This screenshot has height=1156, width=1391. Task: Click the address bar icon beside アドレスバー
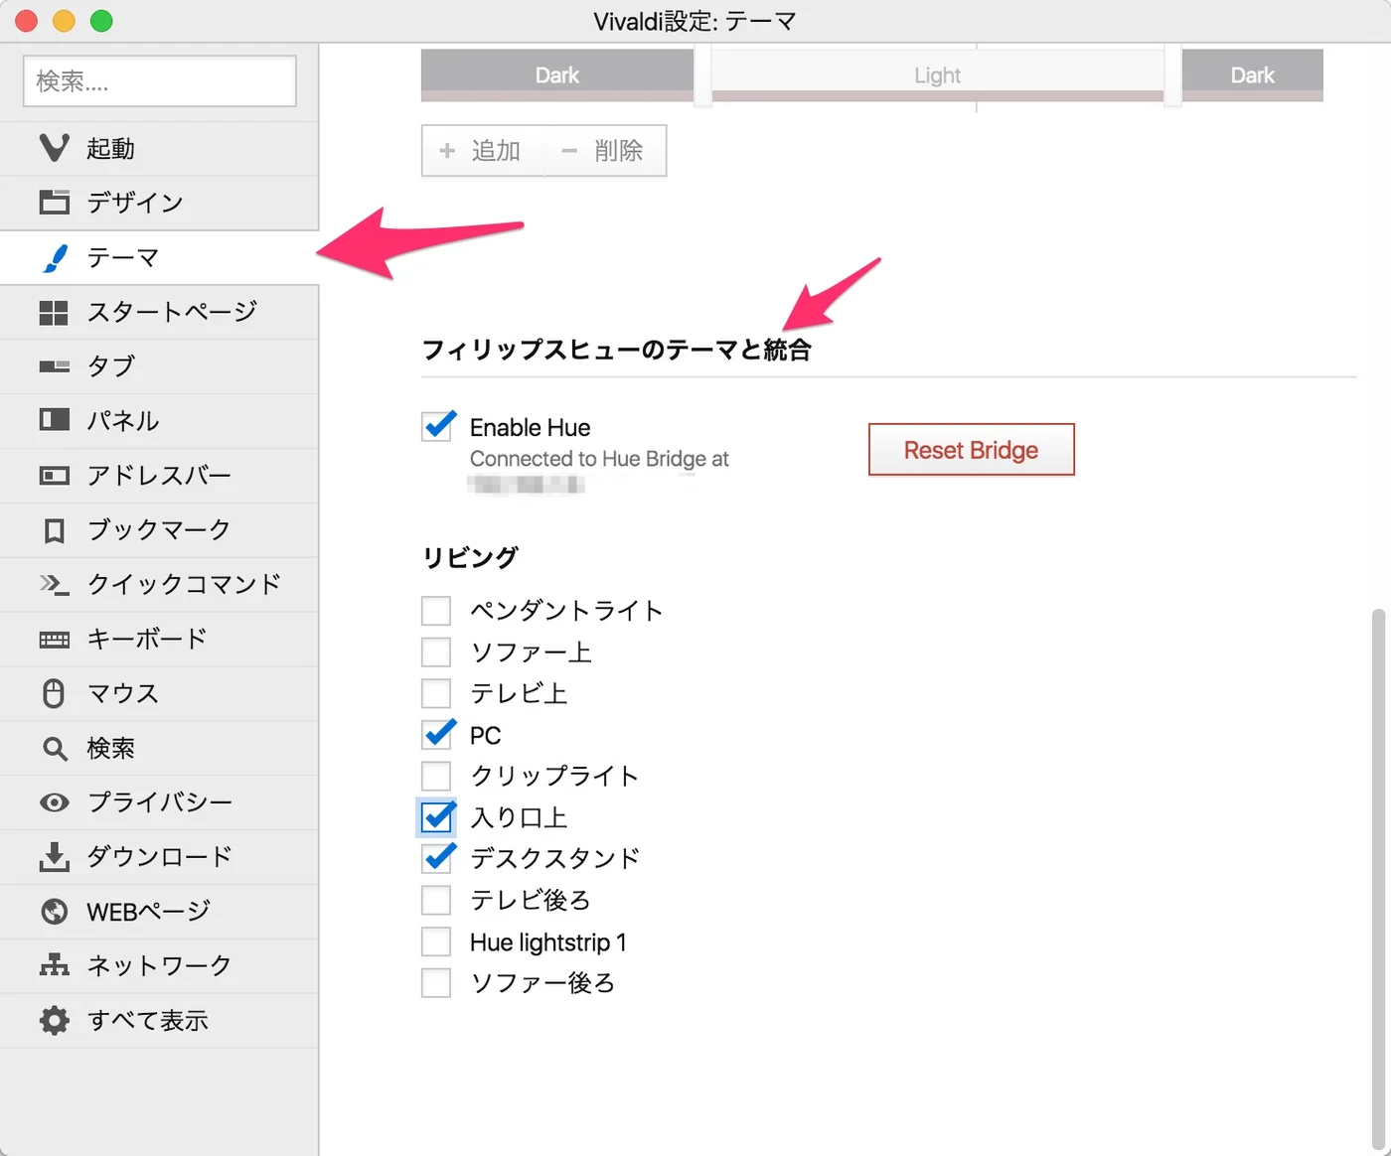coord(55,475)
